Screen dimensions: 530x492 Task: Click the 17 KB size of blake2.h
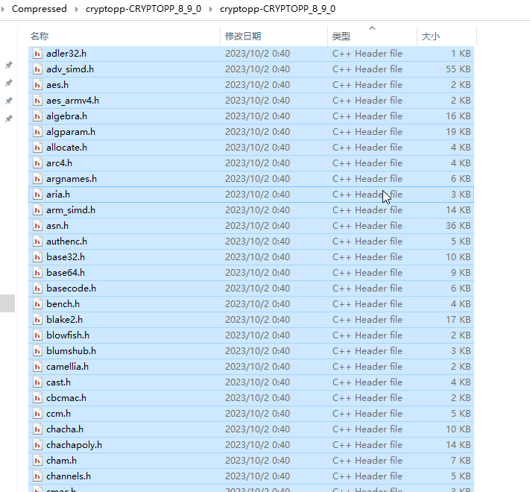[x=458, y=320]
